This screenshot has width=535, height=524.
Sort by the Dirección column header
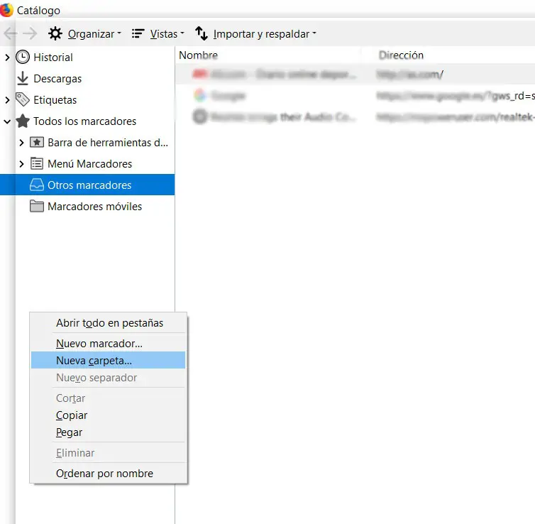[x=401, y=55]
